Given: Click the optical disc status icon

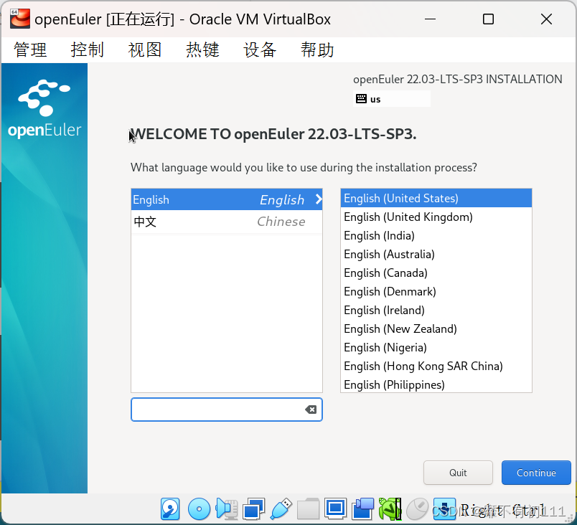Looking at the screenshot, I should (x=199, y=509).
